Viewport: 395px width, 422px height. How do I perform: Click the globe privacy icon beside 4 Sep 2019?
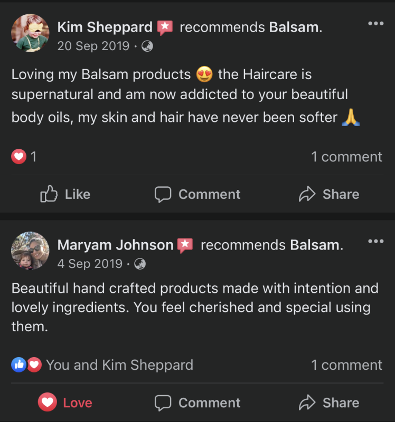(x=140, y=263)
